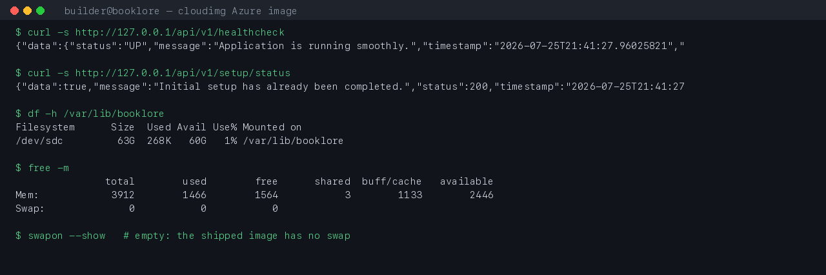The image size is (826, 275).
Task: Click the '63G' size value
Action: point(126,141)
